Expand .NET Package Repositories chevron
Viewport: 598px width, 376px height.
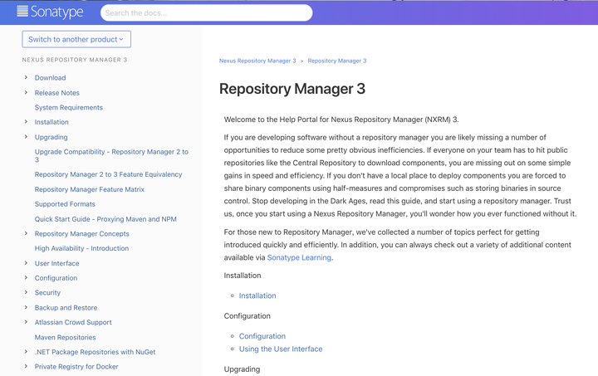tap(26, 352)
